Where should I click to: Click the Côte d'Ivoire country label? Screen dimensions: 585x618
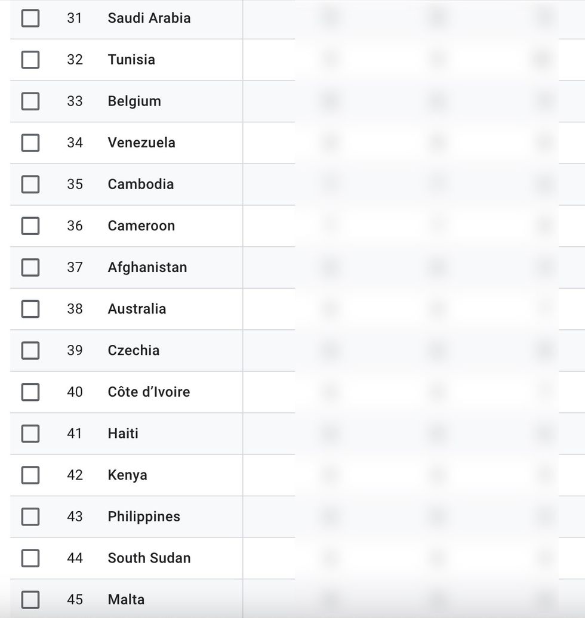pos(149,392)
